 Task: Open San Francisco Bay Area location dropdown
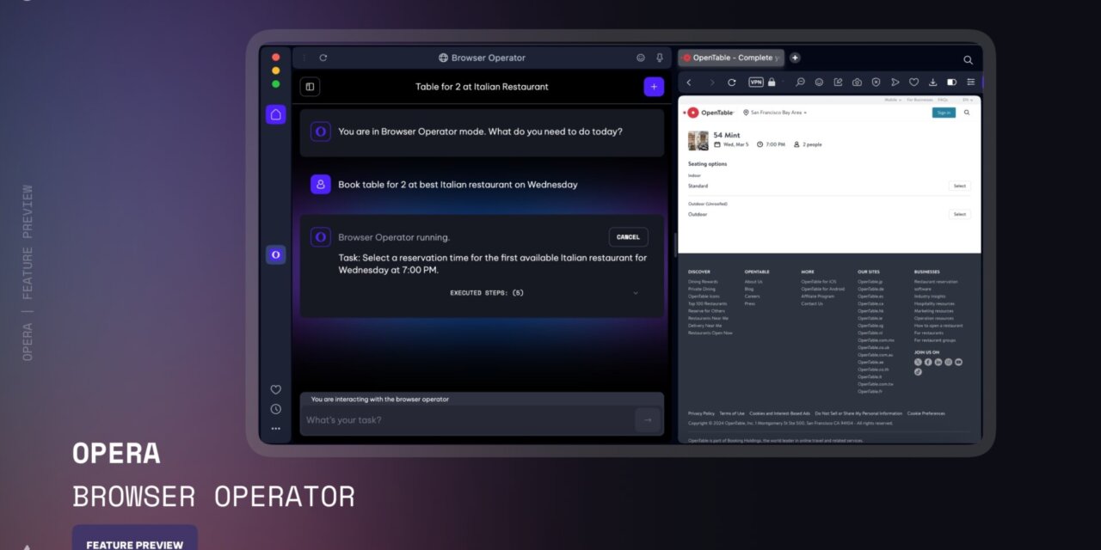click(775, 113)
